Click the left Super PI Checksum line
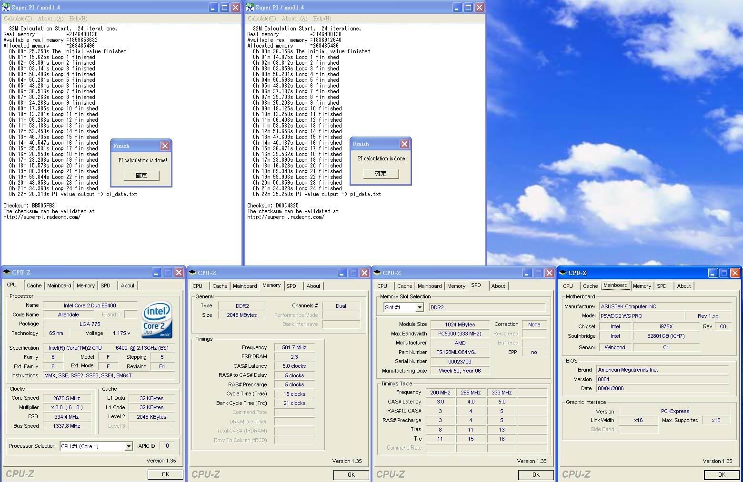The height and width of the screenshot is (482, 743). point(29,206)
